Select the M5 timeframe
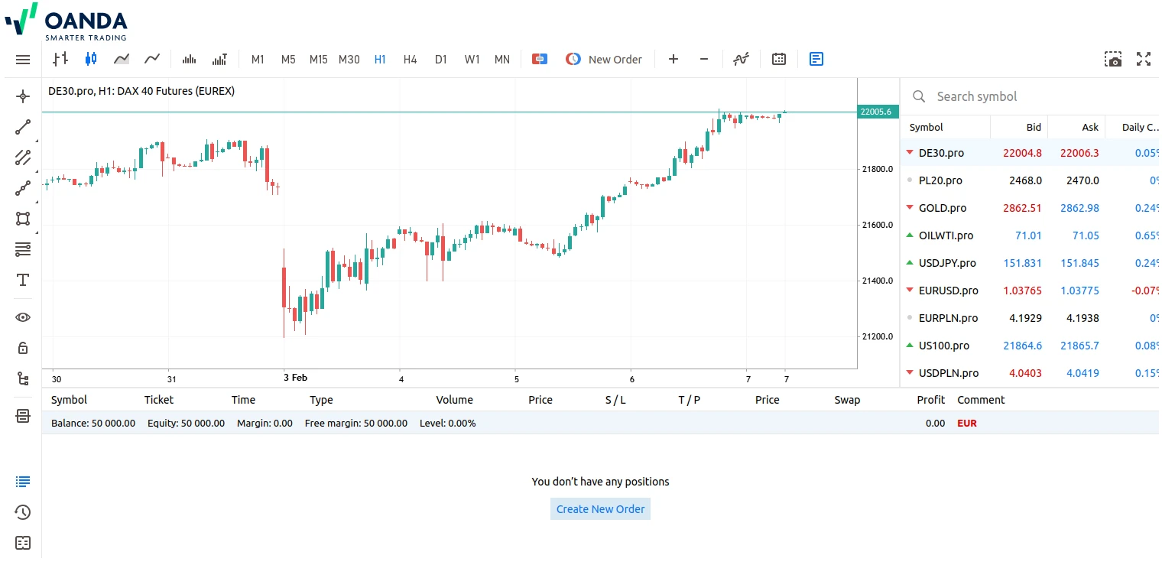 pos(288,60)
